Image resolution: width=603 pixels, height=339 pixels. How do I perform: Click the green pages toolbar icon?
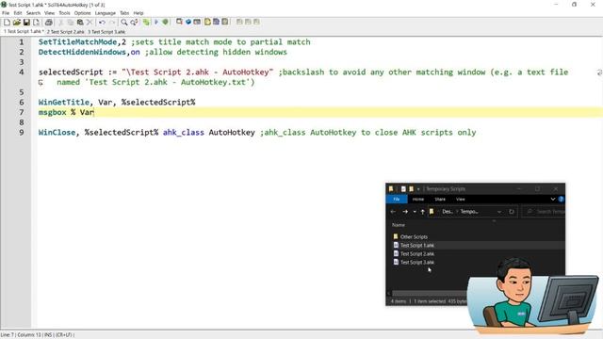[146, 23]
